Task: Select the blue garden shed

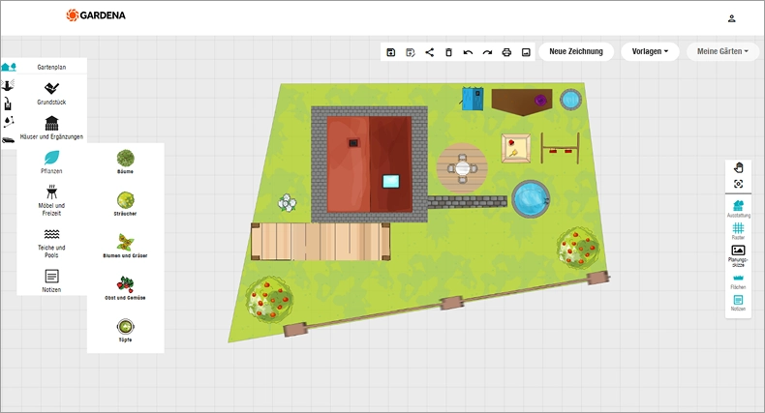Action: click(x=473, y=99)
